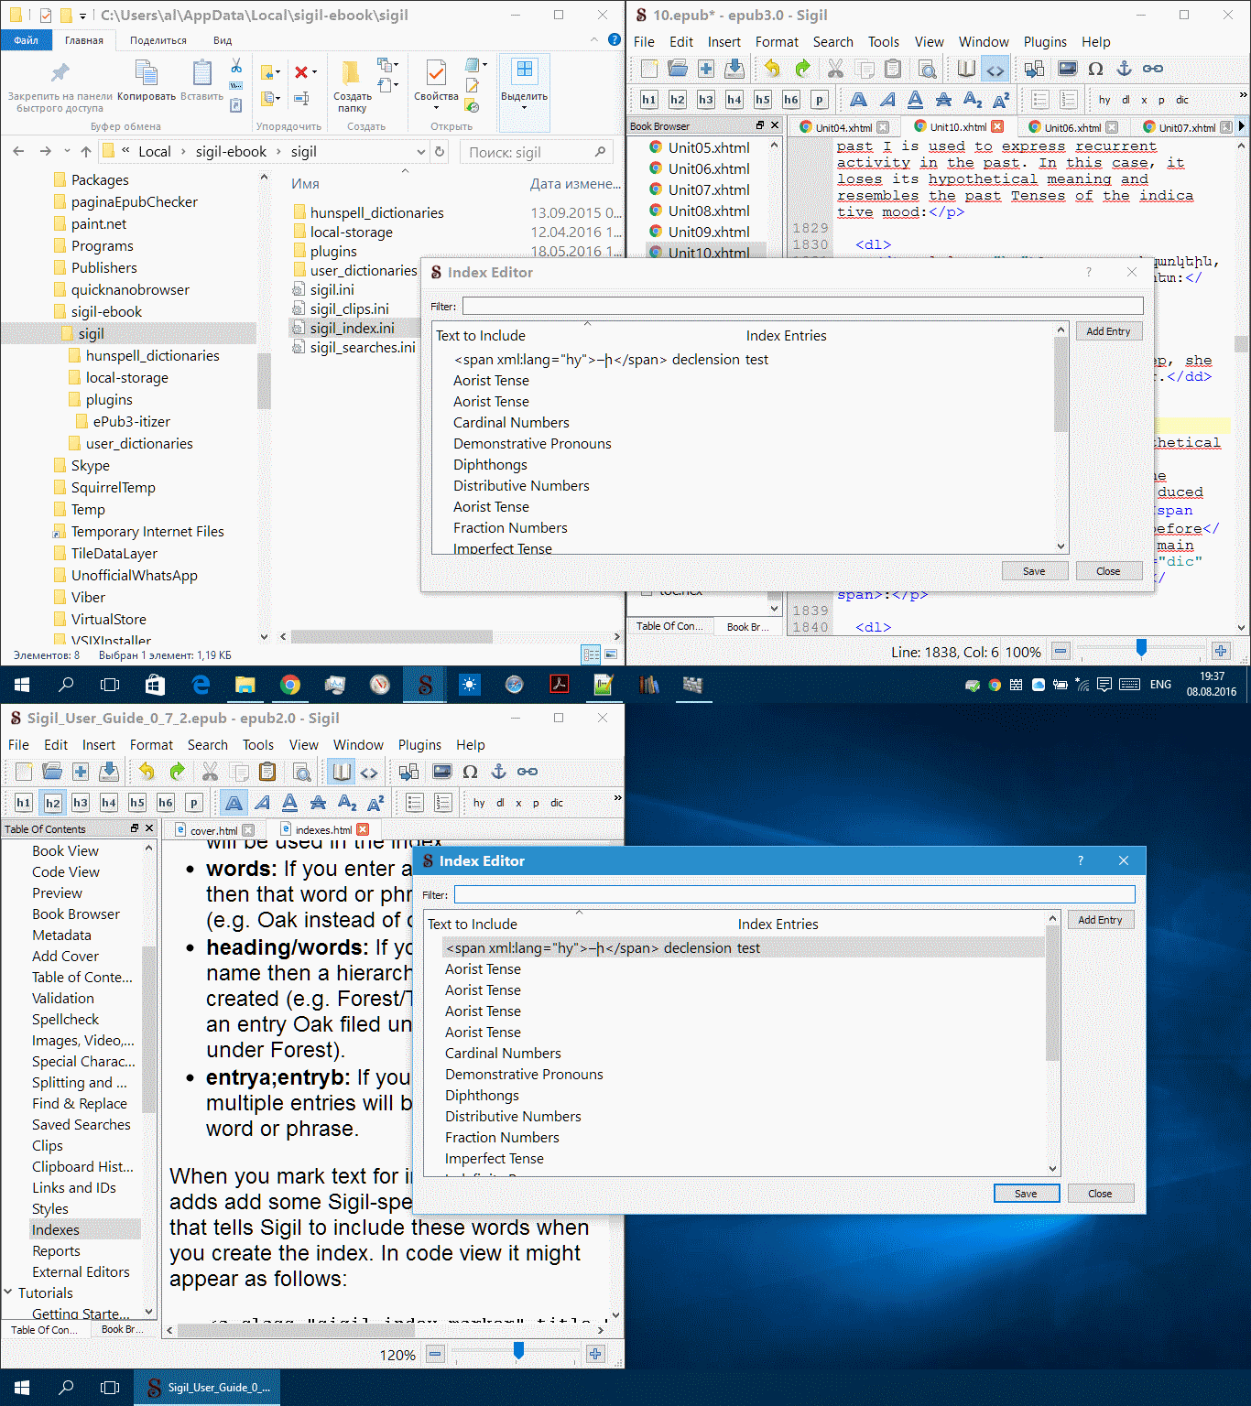Collapse the Explorer ribbon with chevron
1251x1406 pixels.
(594, 40)
